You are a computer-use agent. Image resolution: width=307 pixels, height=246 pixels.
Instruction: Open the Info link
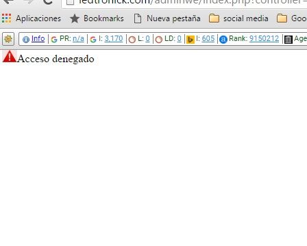tap(38, 39)
